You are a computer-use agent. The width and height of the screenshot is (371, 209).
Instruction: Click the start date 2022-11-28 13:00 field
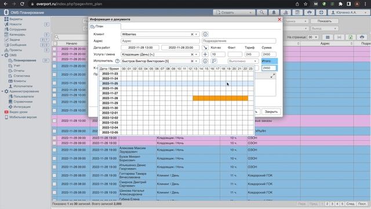[140, 48]
